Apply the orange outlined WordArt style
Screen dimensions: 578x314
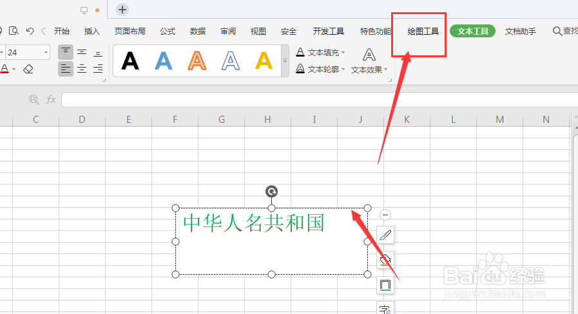tap(197, 60)
